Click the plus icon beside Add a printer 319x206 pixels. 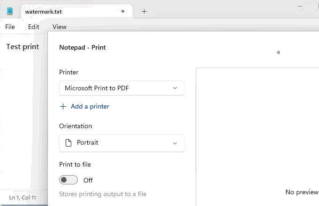point(63,107)
